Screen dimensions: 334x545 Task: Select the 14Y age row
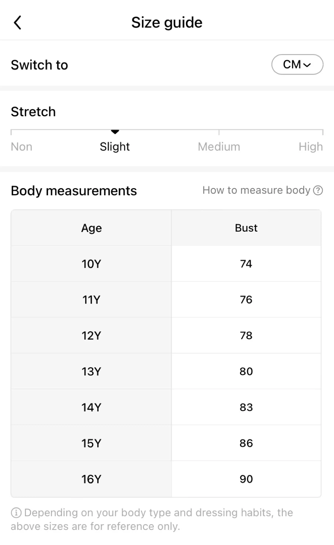91,407
